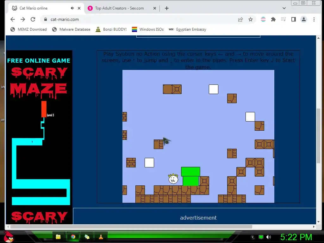
Task: Click the page scroll-down arrow
Action: pyautogui.click(x=318, y=222)
